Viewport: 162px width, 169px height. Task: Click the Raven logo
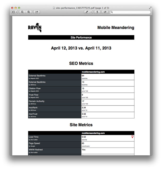coord(35,28)
